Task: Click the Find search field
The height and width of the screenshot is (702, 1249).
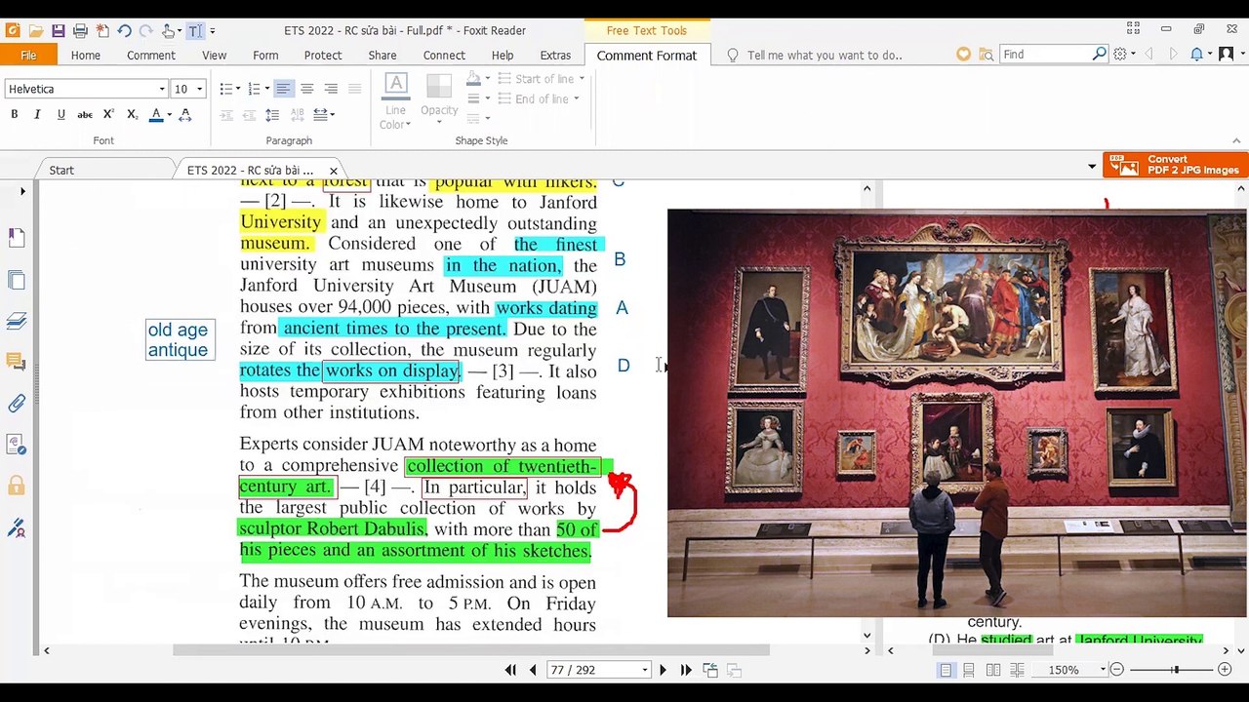Action: click(x=1044, y=55)
